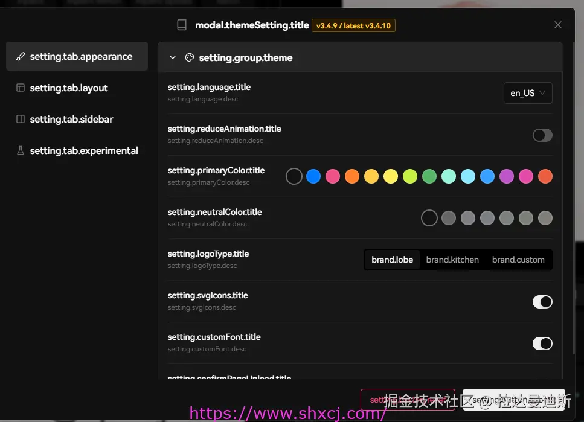Select the brand.lobe logo type
This screenshot has width=584, height=422.
point(392,260)
